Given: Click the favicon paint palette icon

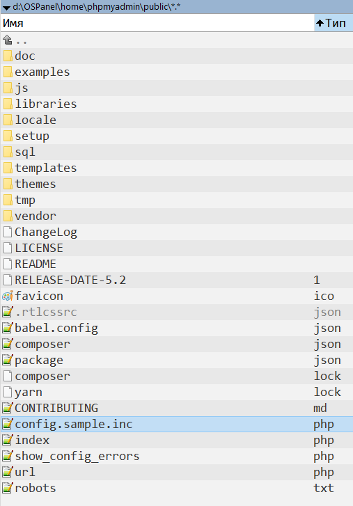Looking at the screenshot, I should (x=8, y=296).
